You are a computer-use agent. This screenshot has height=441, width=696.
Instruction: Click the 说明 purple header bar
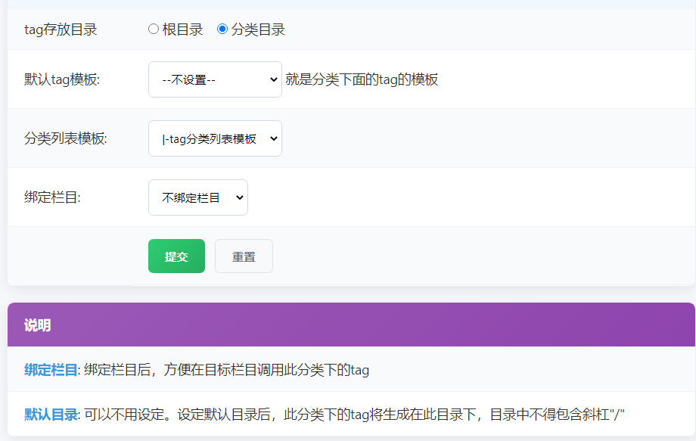click(x=38, y=323)
